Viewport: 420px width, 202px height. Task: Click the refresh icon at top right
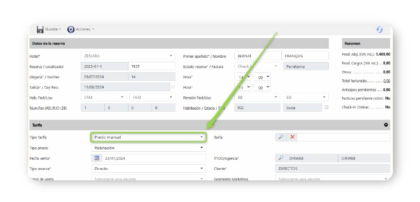pos(379,29)
